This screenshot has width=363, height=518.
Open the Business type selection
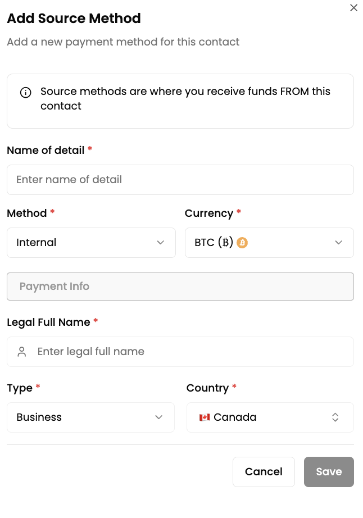pos(39,417)
